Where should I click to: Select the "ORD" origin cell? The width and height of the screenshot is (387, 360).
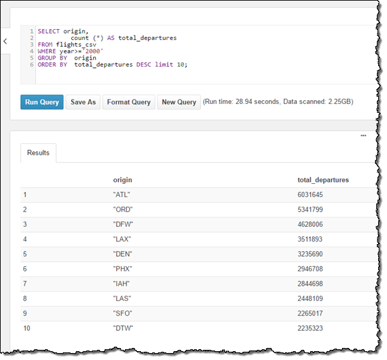122,210
